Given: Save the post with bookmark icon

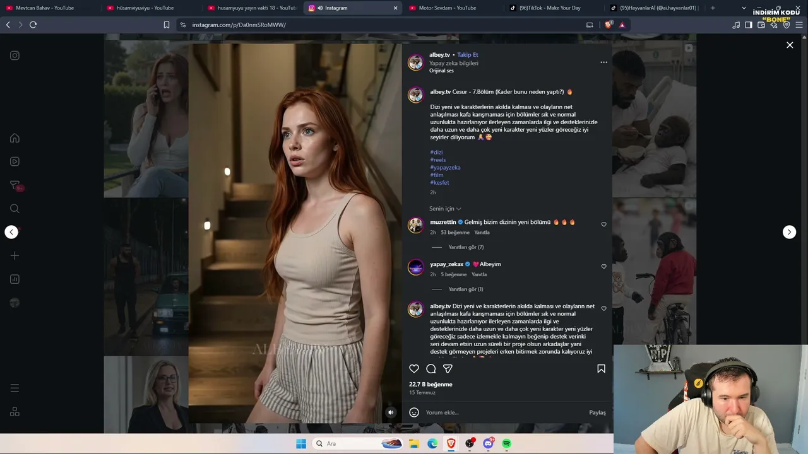Looking at the screenshot, I should coord(601,369).
